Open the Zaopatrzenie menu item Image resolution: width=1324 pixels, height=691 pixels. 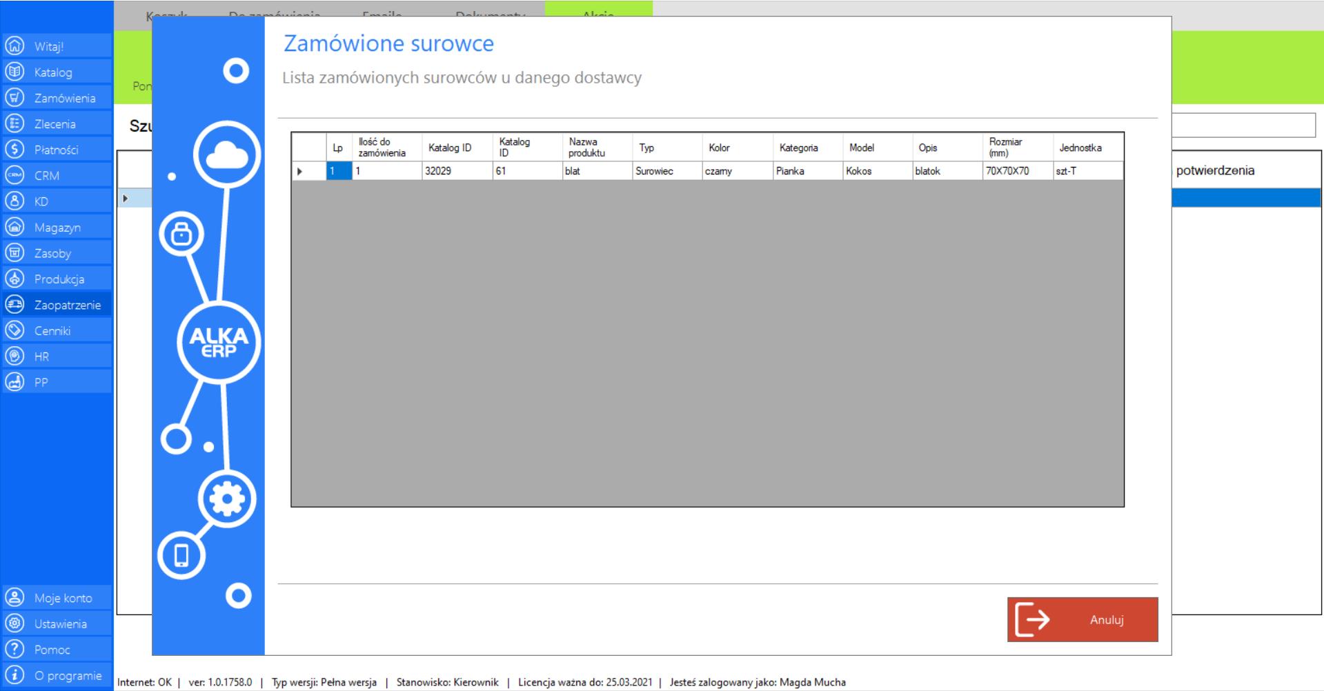[67, 305]
